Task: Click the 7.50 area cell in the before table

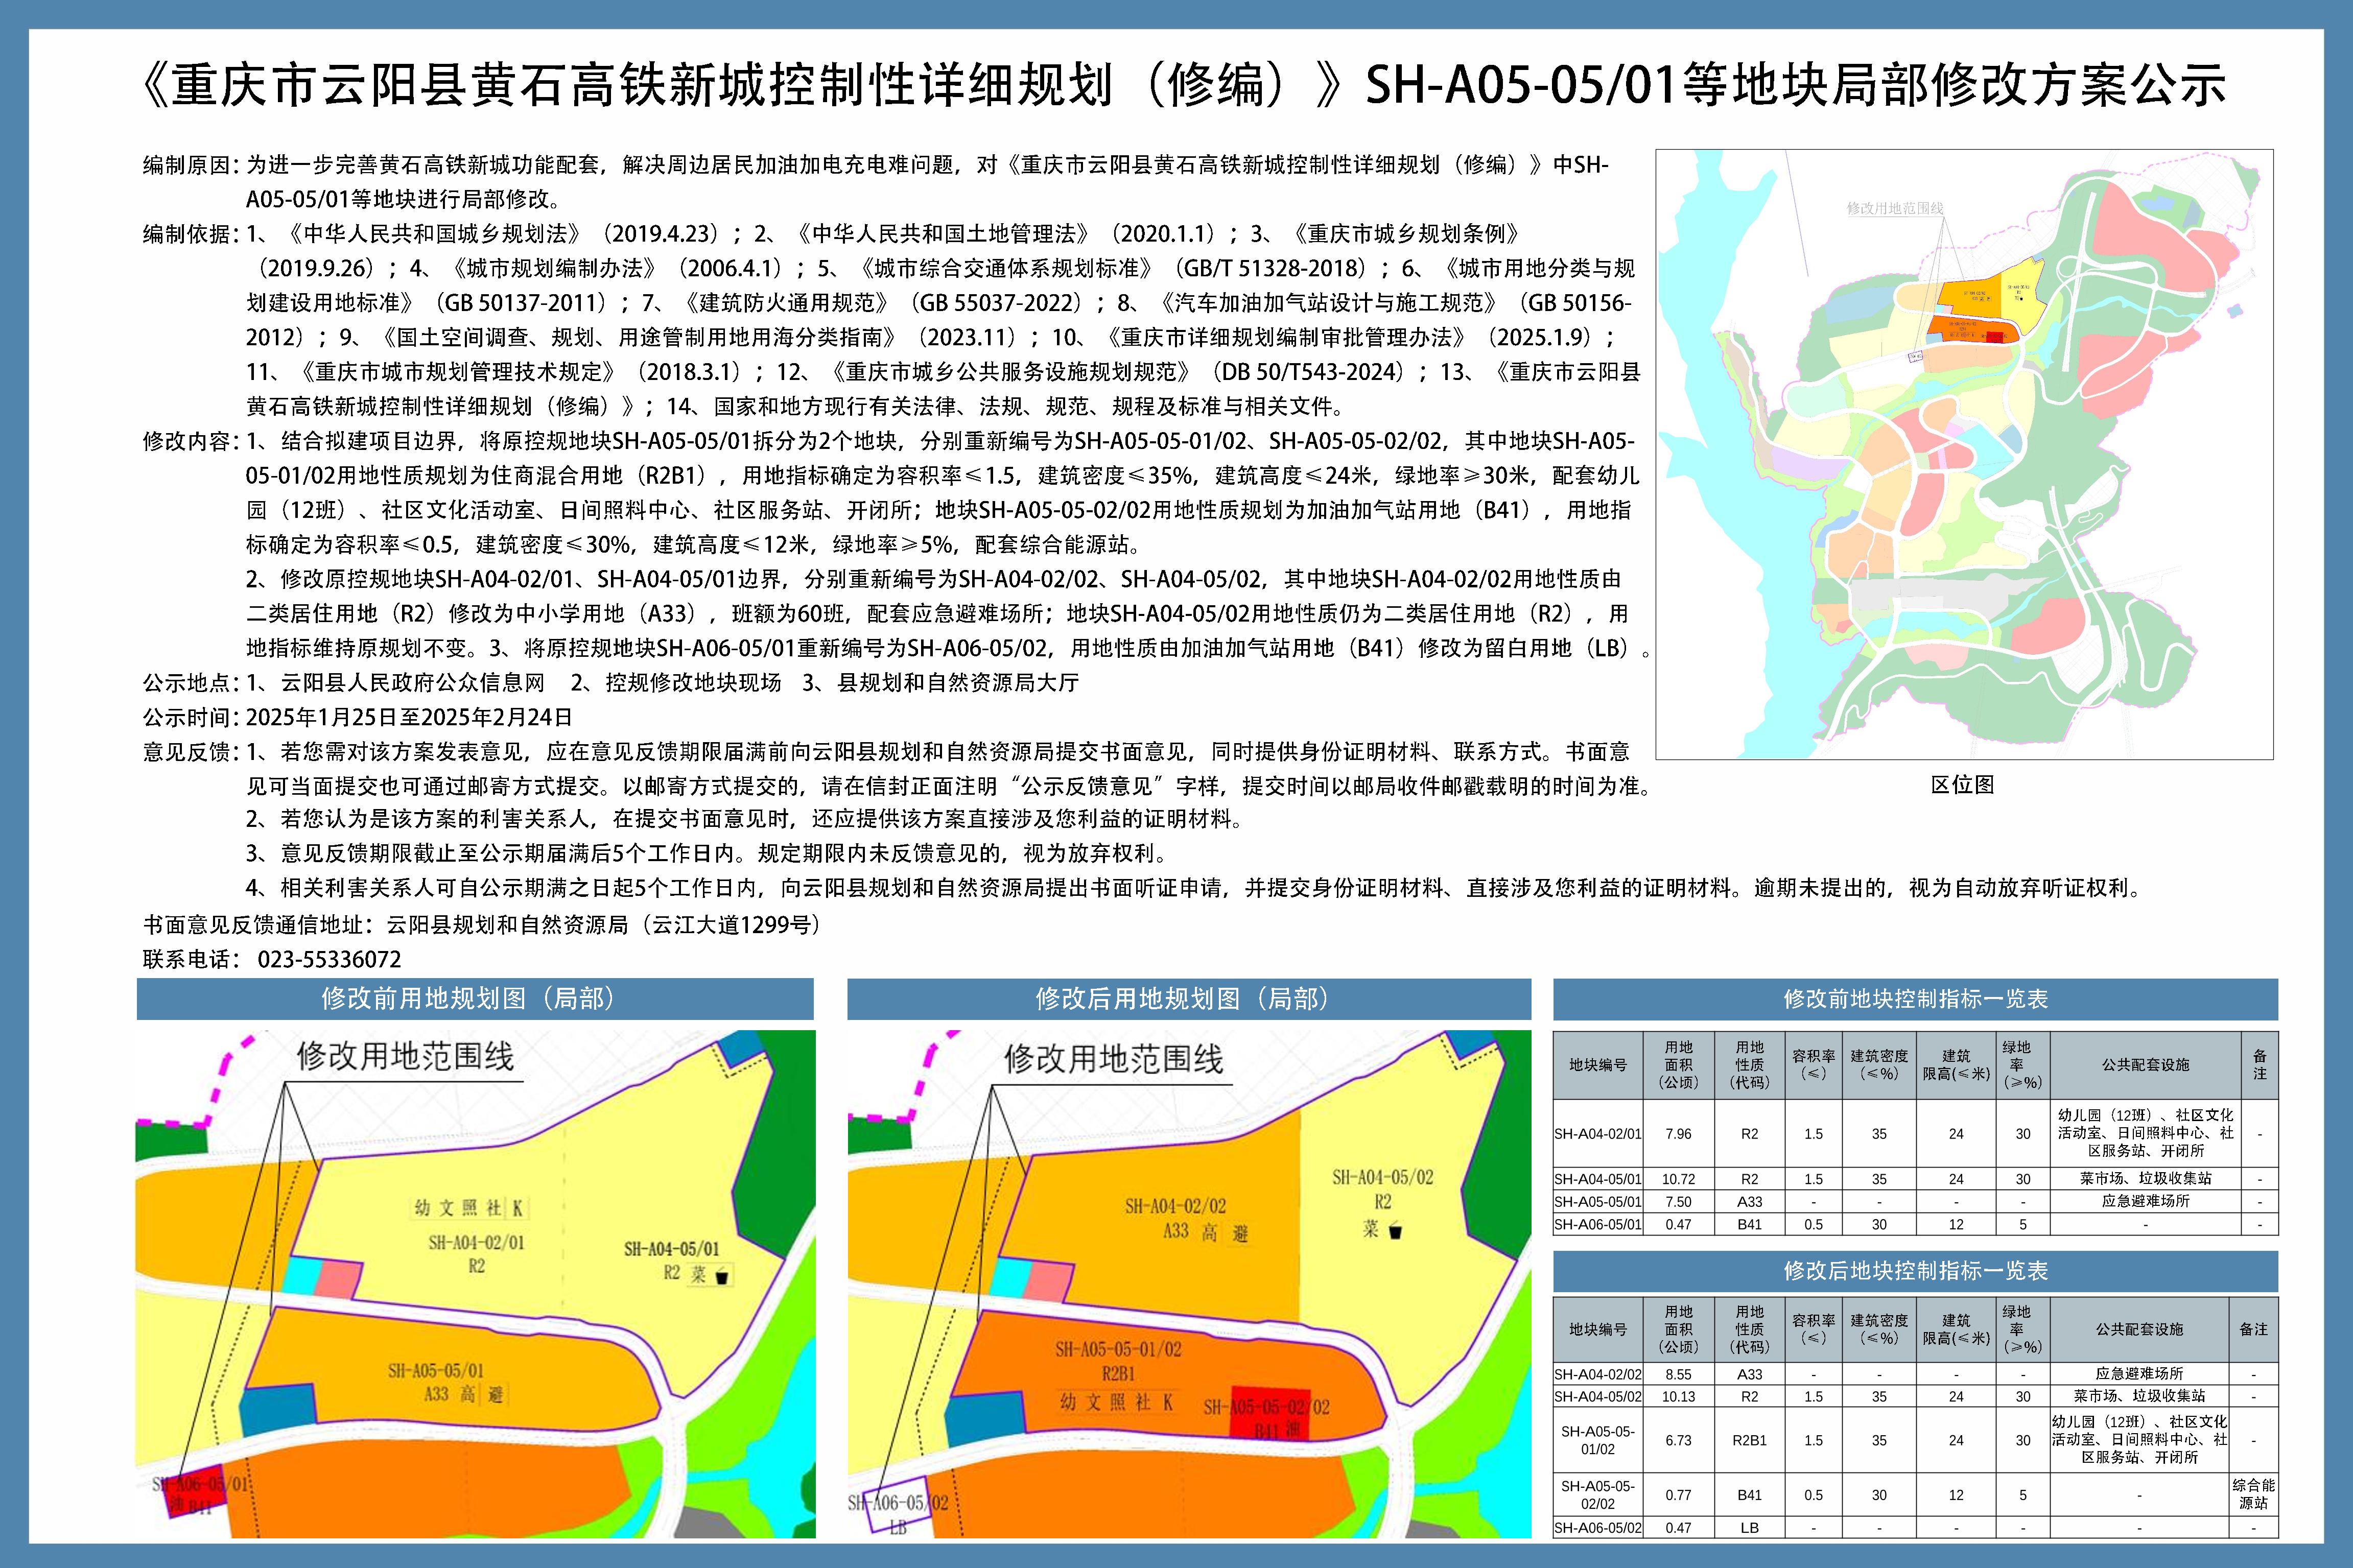Action: point(1679,1202)
